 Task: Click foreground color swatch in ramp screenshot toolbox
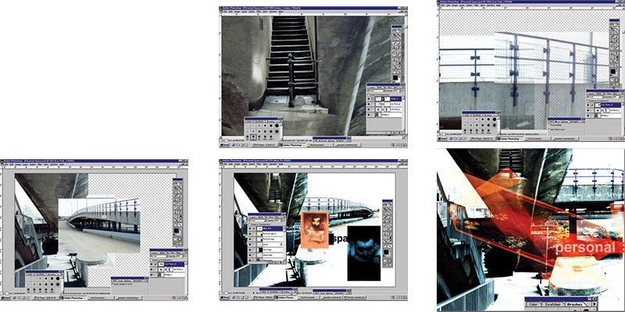coord(177,230)
